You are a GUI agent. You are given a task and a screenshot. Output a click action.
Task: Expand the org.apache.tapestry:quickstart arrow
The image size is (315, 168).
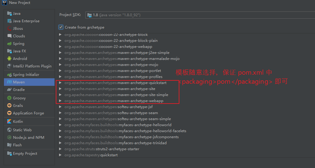pos(60,155)
